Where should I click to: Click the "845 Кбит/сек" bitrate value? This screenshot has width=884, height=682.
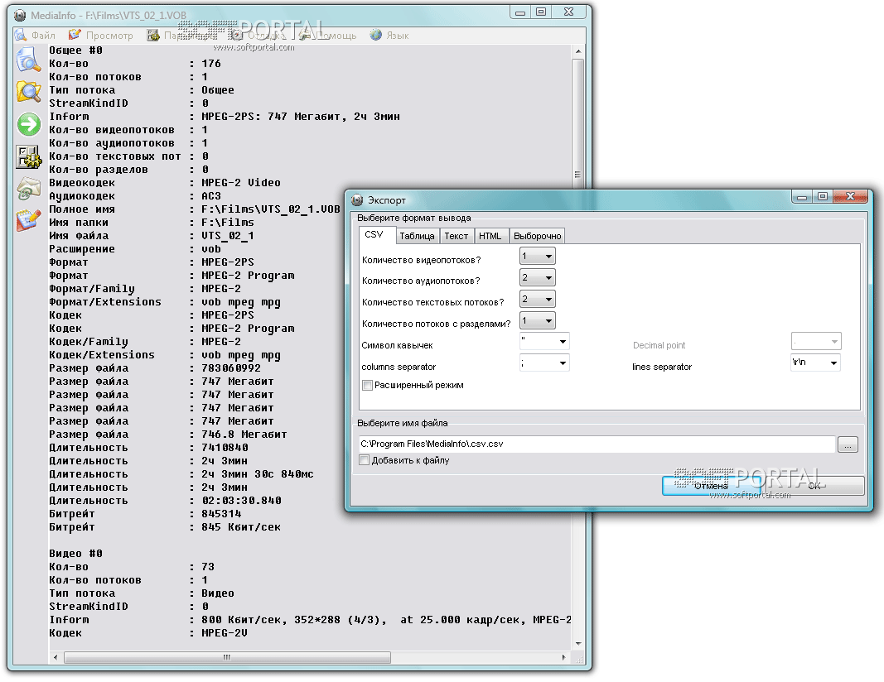pos(241,526)
